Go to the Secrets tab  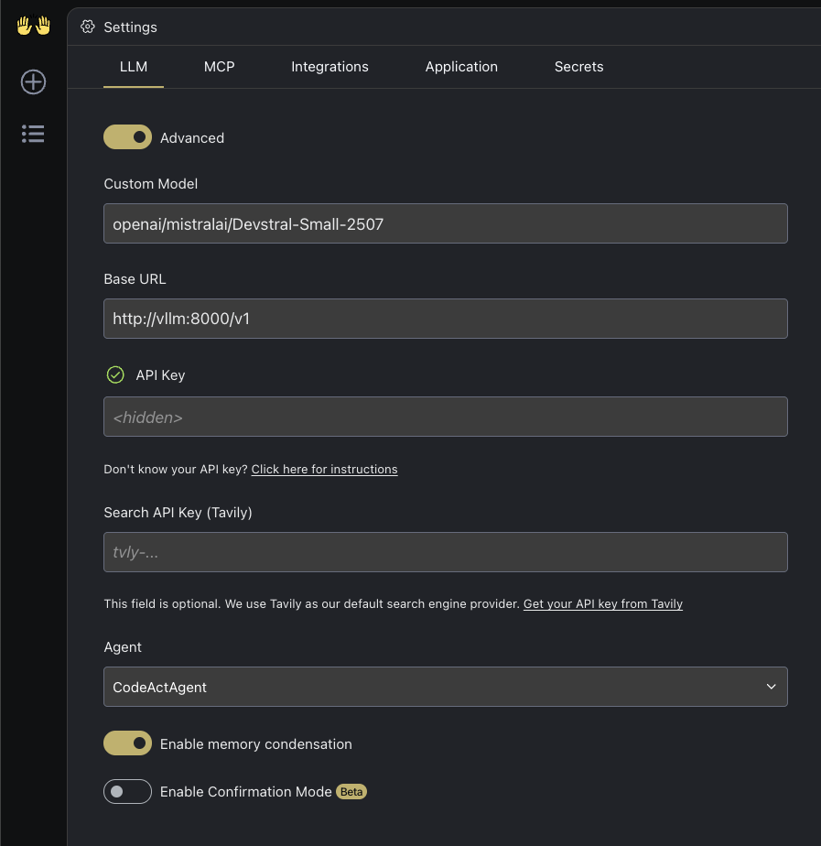(x=578, y=66)
